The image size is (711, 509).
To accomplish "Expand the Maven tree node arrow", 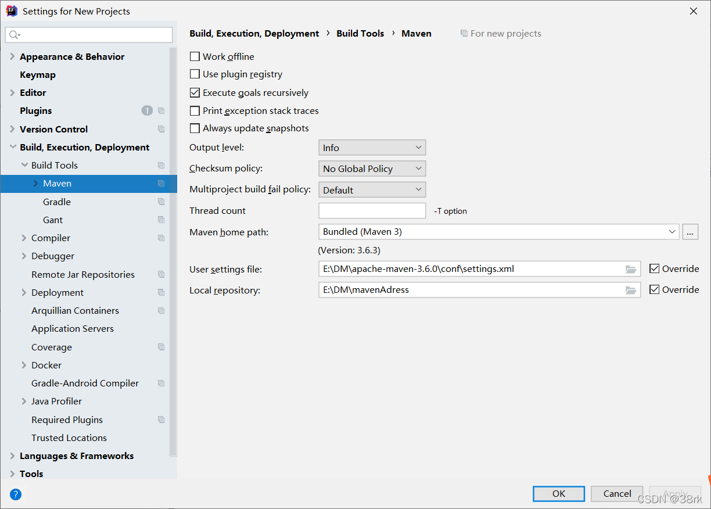I will point(36,183).
